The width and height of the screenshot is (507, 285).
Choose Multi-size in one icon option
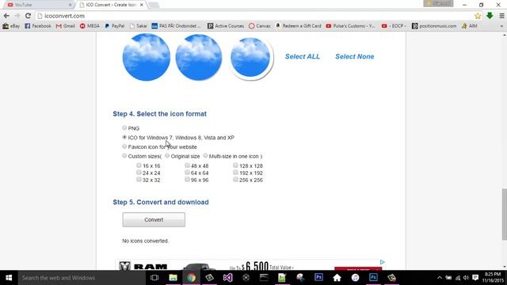(205, 156)
